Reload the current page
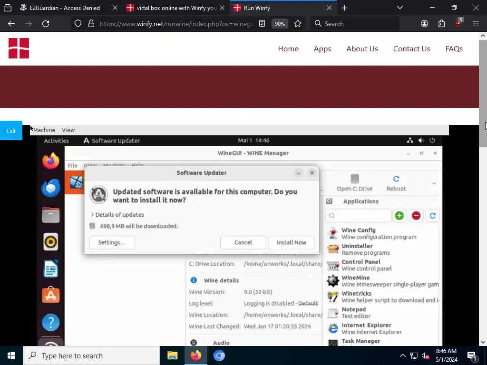 [46, 24]
